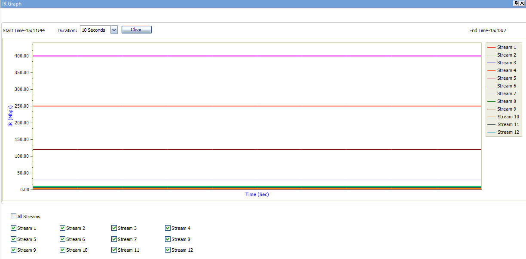Uncheck the Stream 3 checkbox
Screen dimensions: 526x259
(114, 228)
